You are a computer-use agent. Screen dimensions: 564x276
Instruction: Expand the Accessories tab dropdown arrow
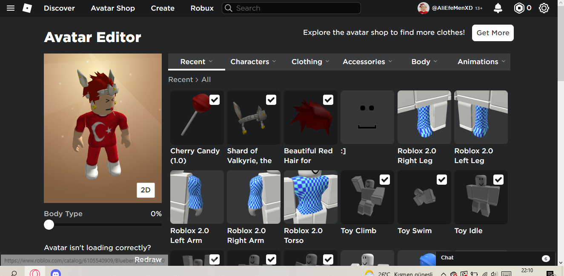coord(390,62)
